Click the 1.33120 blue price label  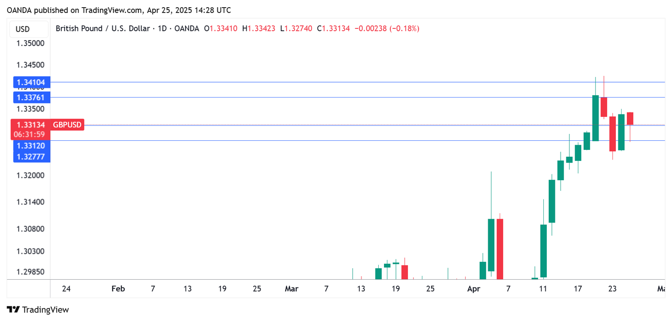[x=31, y=146]
